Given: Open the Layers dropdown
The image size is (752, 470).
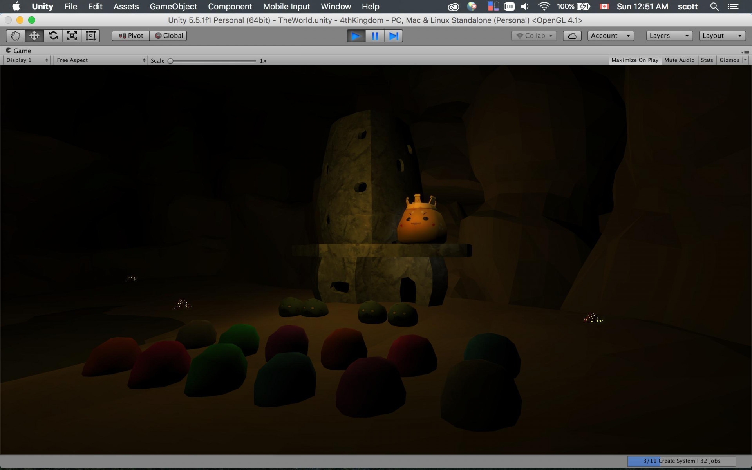Looking at the screenshot, I should point(669,36).
